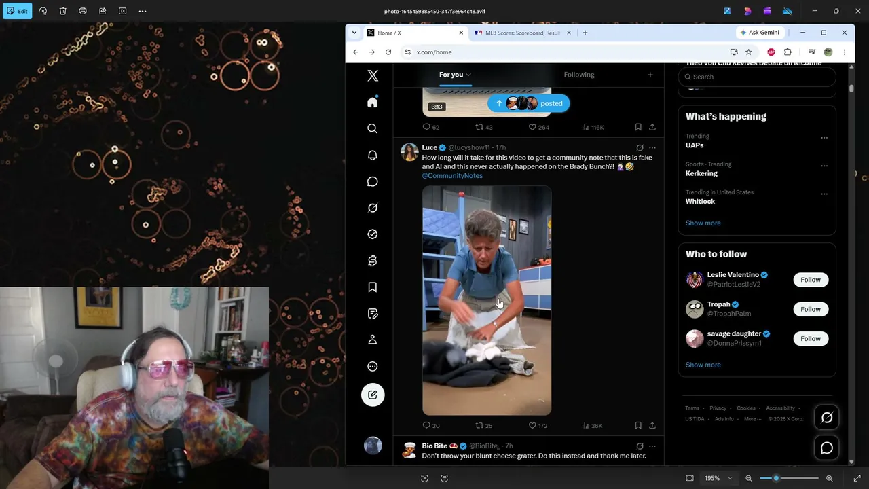Image resolution: width=869 pixels, height=489 pixels.
Task: Click the X logo in sidebar
Action: 373,76
